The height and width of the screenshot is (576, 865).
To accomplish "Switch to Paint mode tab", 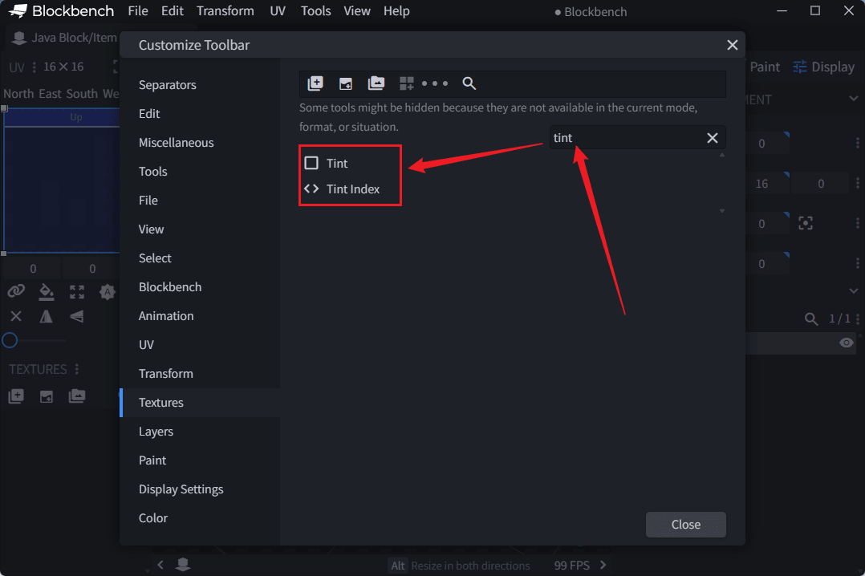I will [x=764, y=67].
